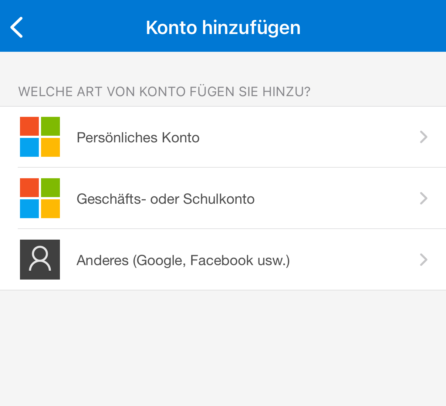Tap the back arrow in header
Image resolution: width=446 pixels, height=406 pixels.
(x=17, y=27)
